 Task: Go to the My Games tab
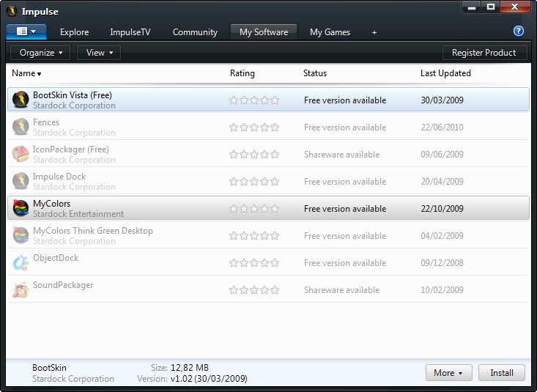click(x=330, y=32)
